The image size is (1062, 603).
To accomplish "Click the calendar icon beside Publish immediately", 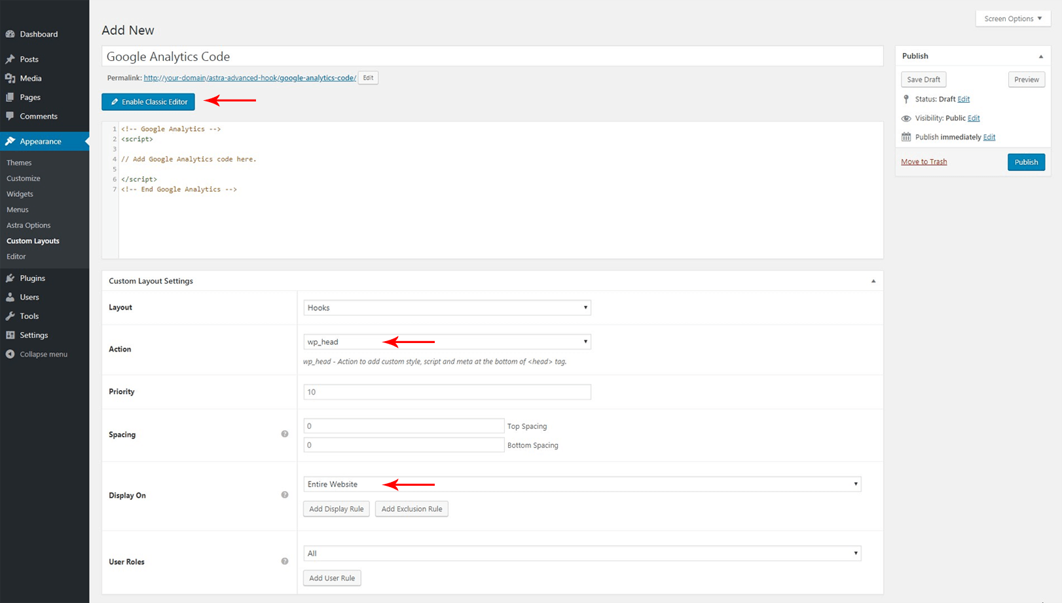I will (x=906, y=137).
